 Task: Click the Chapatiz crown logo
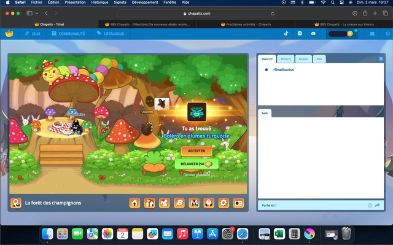(x=9, y=33)
